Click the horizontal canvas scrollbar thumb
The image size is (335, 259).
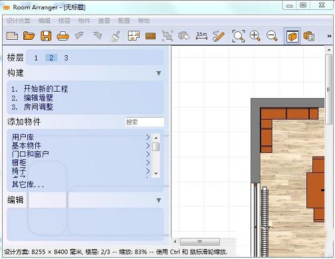tap(200, 241)
